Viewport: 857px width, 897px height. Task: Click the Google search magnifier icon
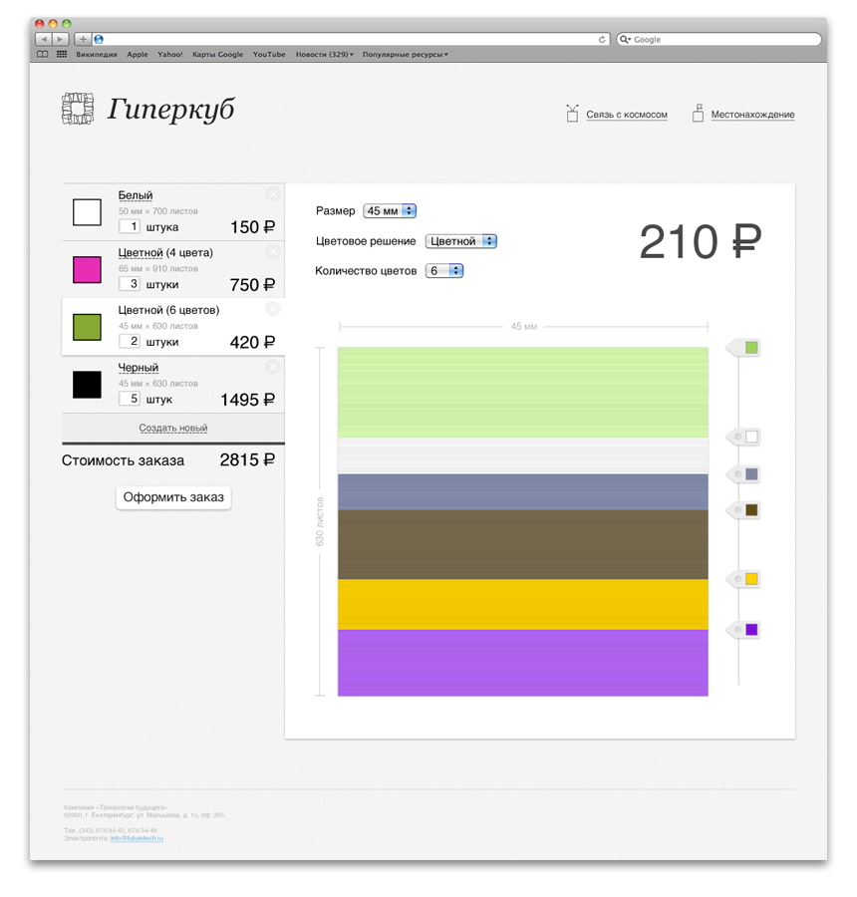point(625,40)
